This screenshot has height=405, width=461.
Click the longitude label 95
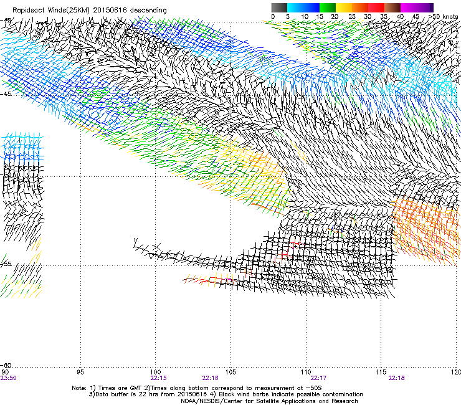pos(80,372)
